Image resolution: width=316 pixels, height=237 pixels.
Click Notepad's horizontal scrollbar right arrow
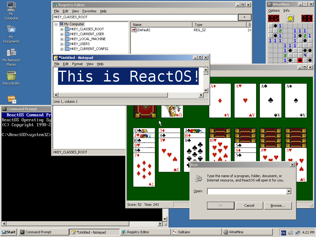tap(202, 95)
